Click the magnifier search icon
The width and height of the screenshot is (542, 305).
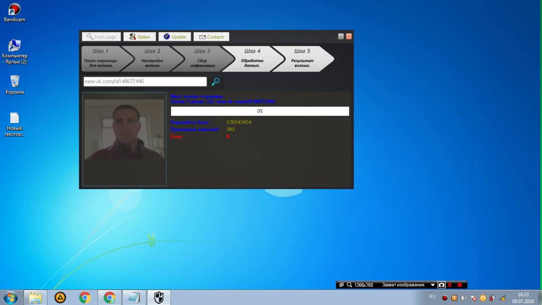point(216,82)
